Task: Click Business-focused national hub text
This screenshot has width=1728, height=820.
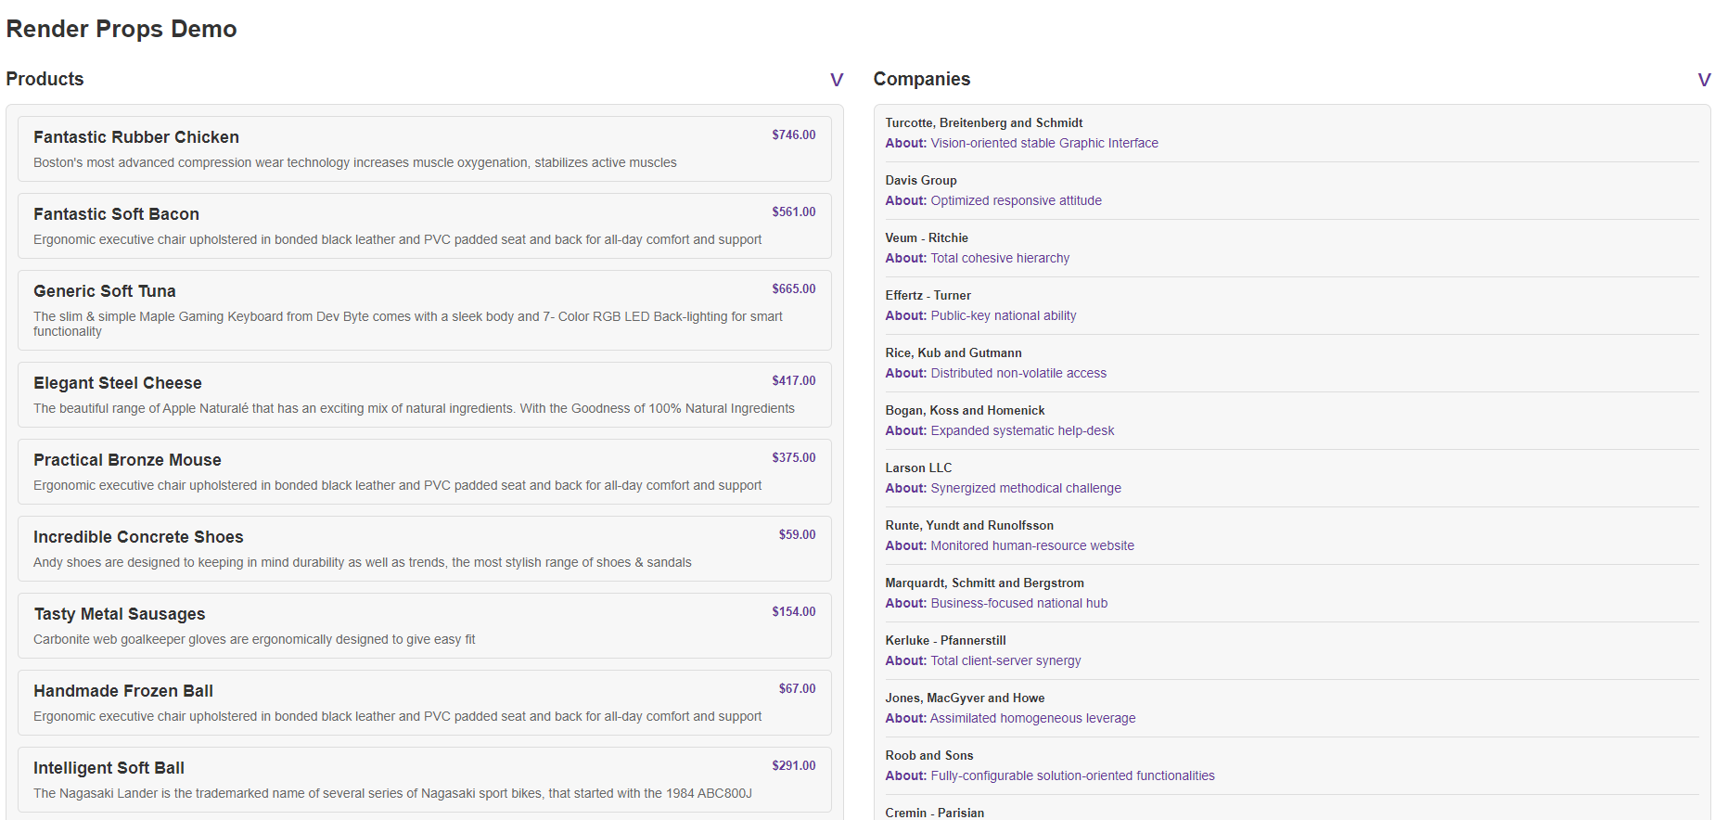Action: [1019, 603]
